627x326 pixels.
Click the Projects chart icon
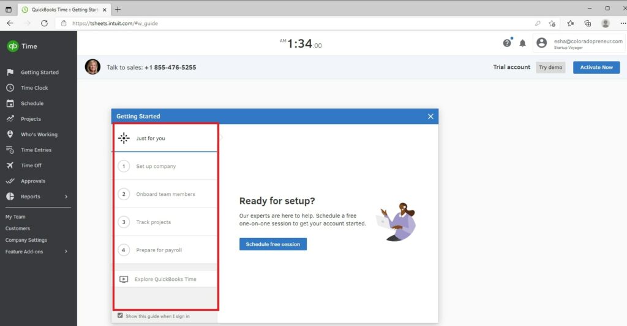(10, 119)
